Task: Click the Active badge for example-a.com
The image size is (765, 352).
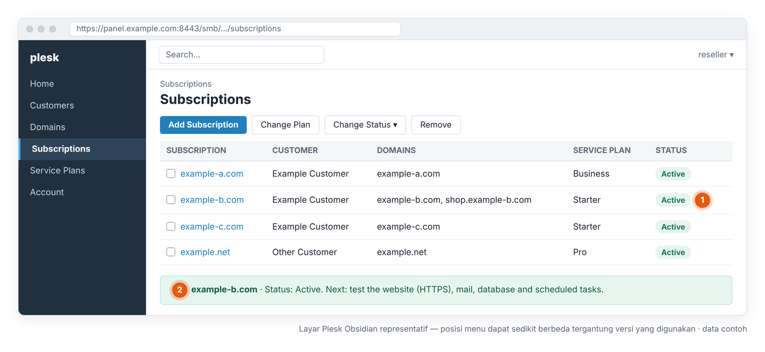Action: click(x=673, y=174)
